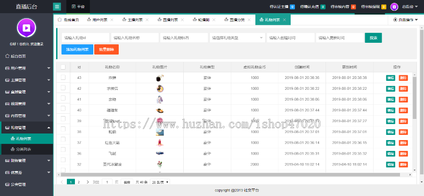Expand the 主播管理 sidebar menu
The image size is (424, 196).
[26, 80]
